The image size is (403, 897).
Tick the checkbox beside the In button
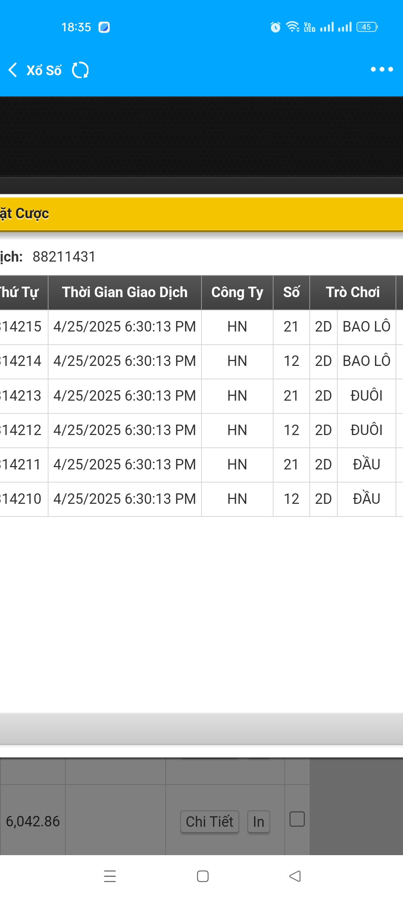pyautogui.click(x=297, y=819)
